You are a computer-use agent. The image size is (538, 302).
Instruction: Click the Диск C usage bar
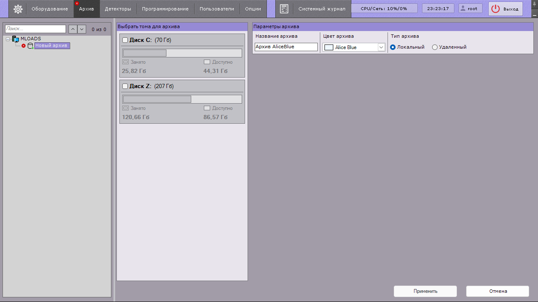(182, 53)
